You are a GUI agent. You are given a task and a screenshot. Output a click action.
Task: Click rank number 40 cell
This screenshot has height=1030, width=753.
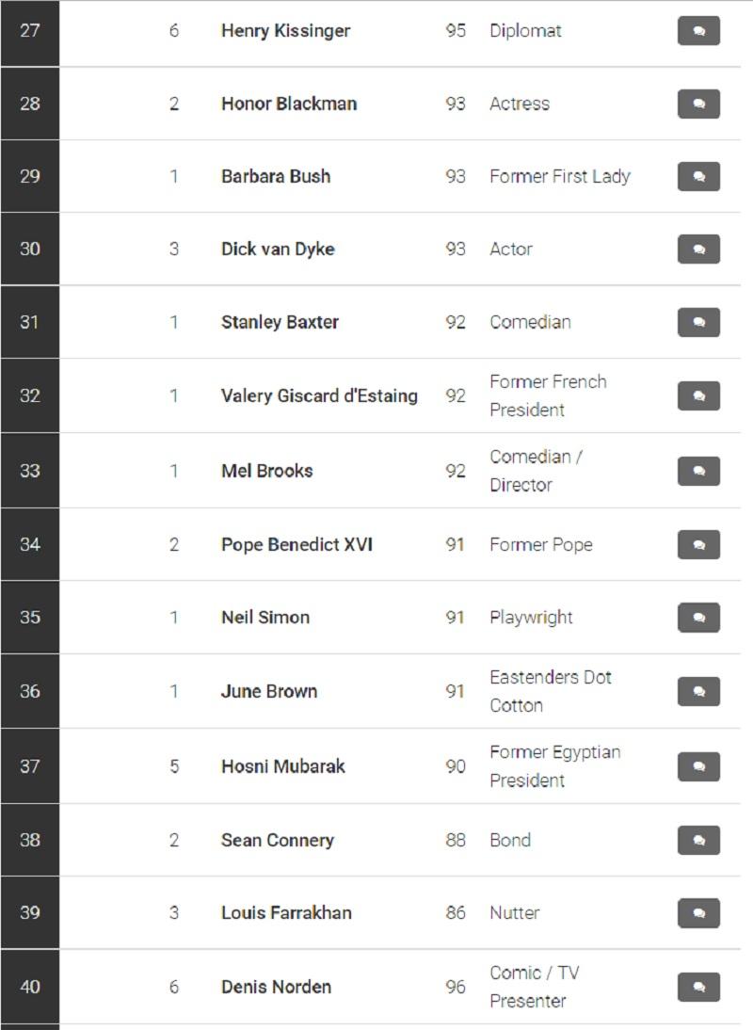(x=30, y=987)
